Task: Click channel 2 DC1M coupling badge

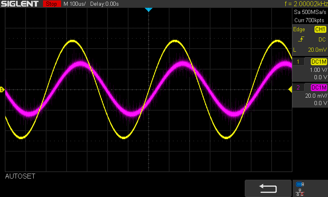Action: [x=319, y=87]
